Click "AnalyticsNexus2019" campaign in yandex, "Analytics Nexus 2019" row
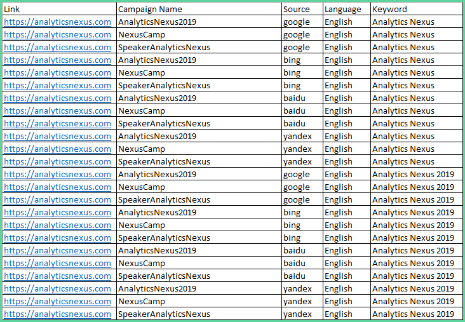Viewport: 465px width, 322px height. pos(157,289)
